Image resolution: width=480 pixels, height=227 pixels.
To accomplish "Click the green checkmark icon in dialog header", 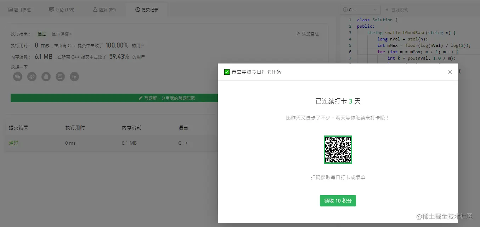I will 227,72.
